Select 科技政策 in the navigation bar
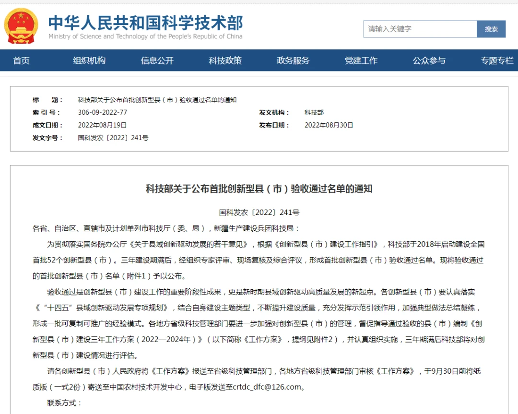 click(225, 60)
